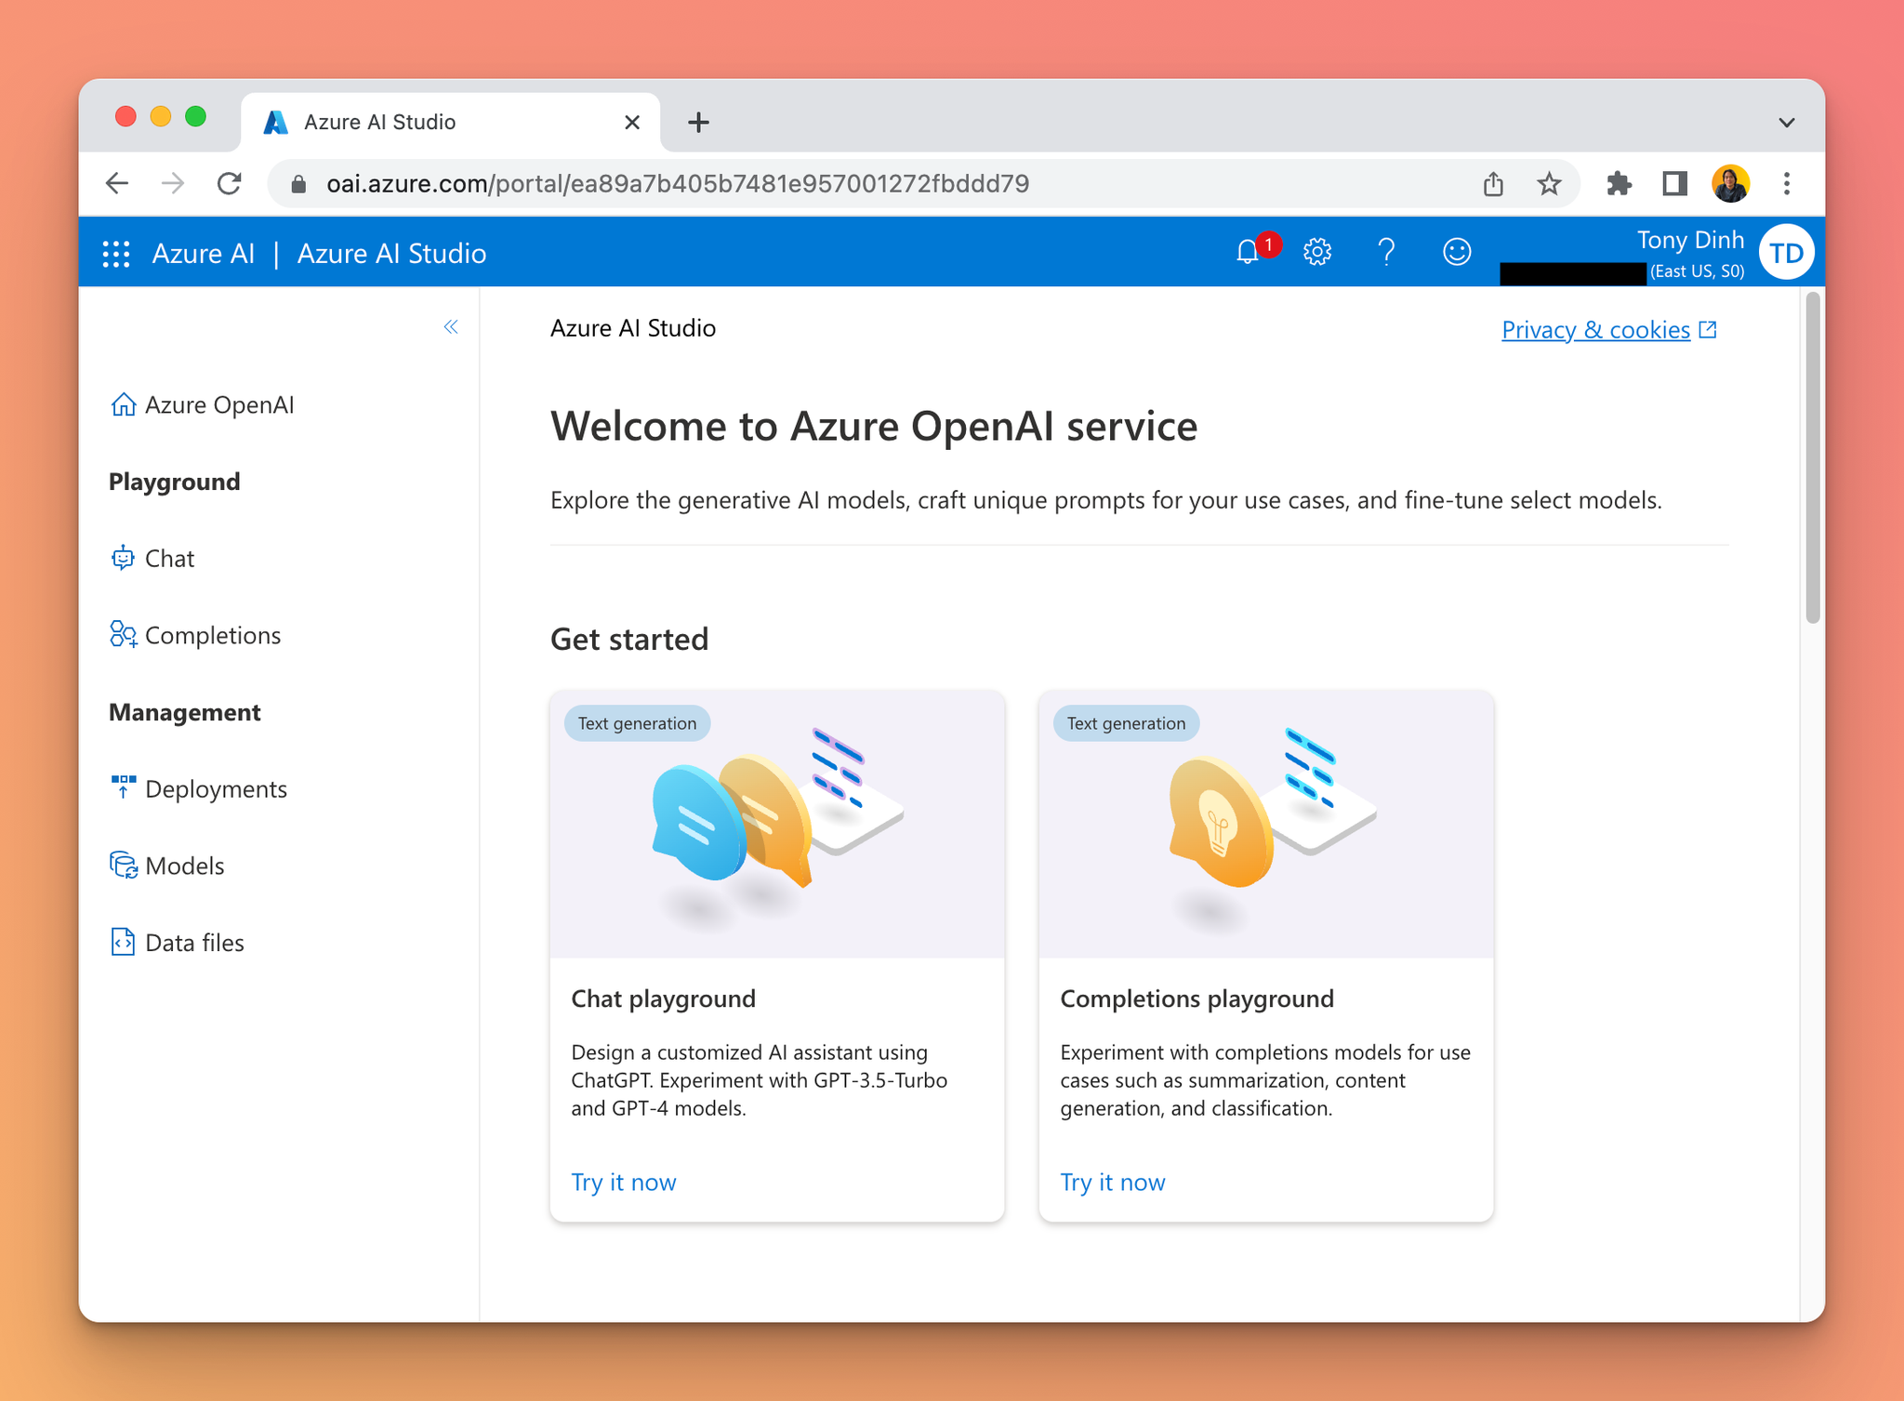Image resolution: width=1904 pixels, height=1401 pixels.
Task: View notifications via the bell icon
Action: [1248, 252]
